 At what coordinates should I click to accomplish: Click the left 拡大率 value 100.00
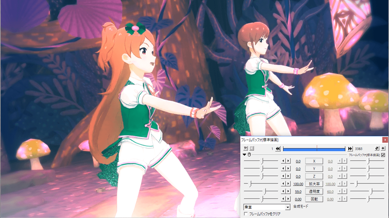(x=298, y=184)
